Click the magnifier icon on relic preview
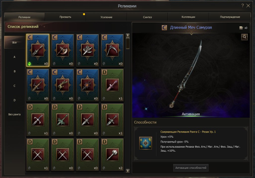 click(245, 37)
